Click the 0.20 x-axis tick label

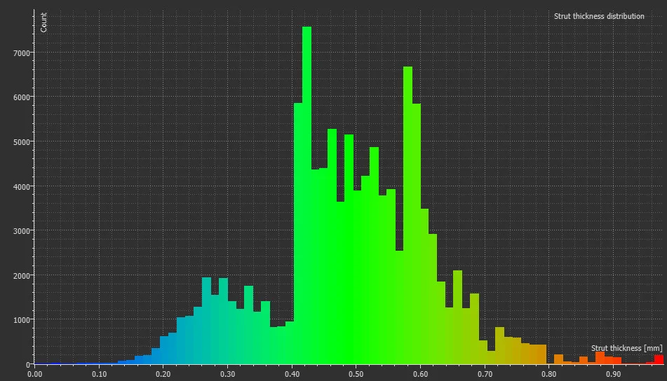(x=163, y=374)
